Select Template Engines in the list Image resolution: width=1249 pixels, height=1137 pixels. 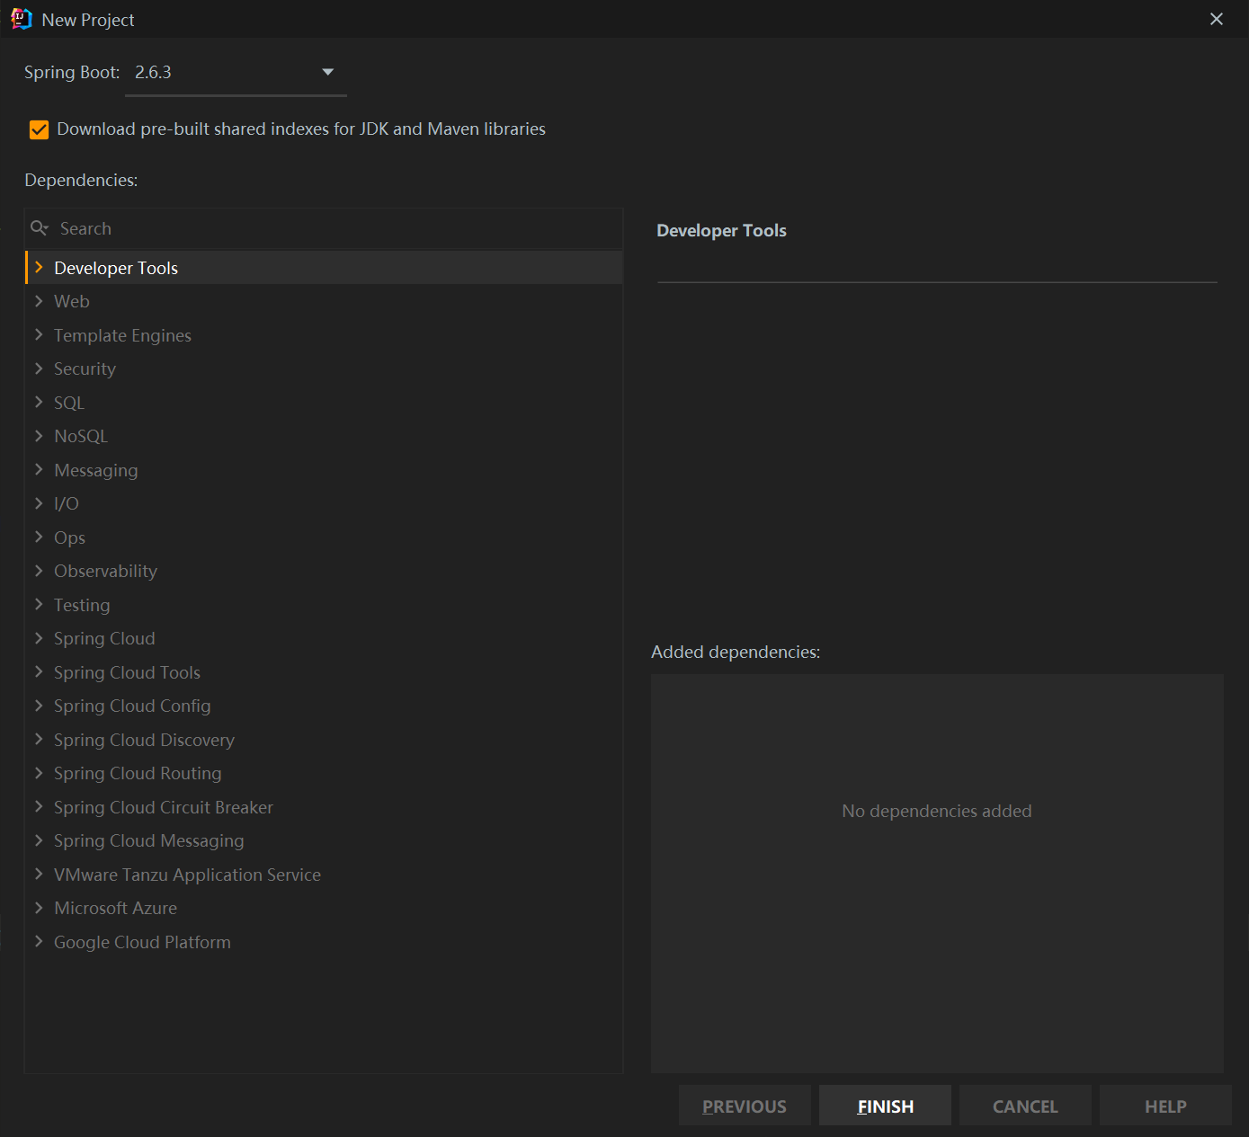[324, 335]
